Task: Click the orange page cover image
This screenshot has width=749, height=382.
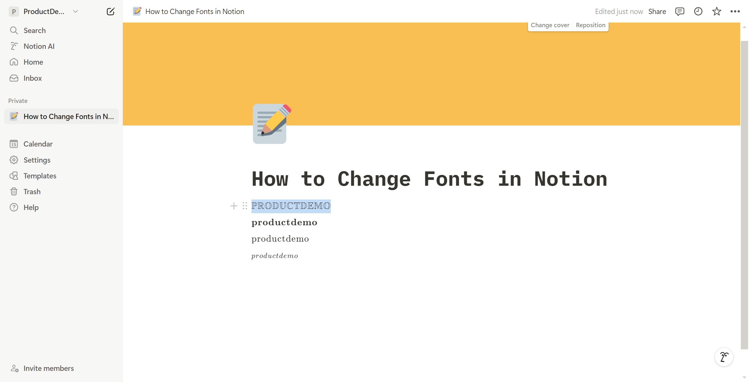Action: tap(431, 74)
